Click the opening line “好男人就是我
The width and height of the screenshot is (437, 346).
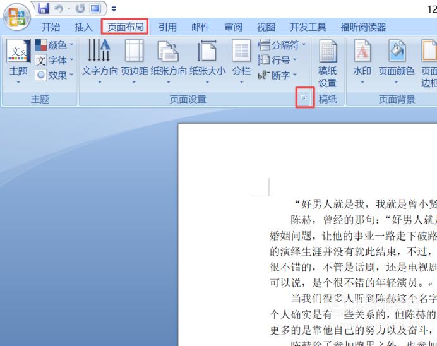click(x=366, y=204)
